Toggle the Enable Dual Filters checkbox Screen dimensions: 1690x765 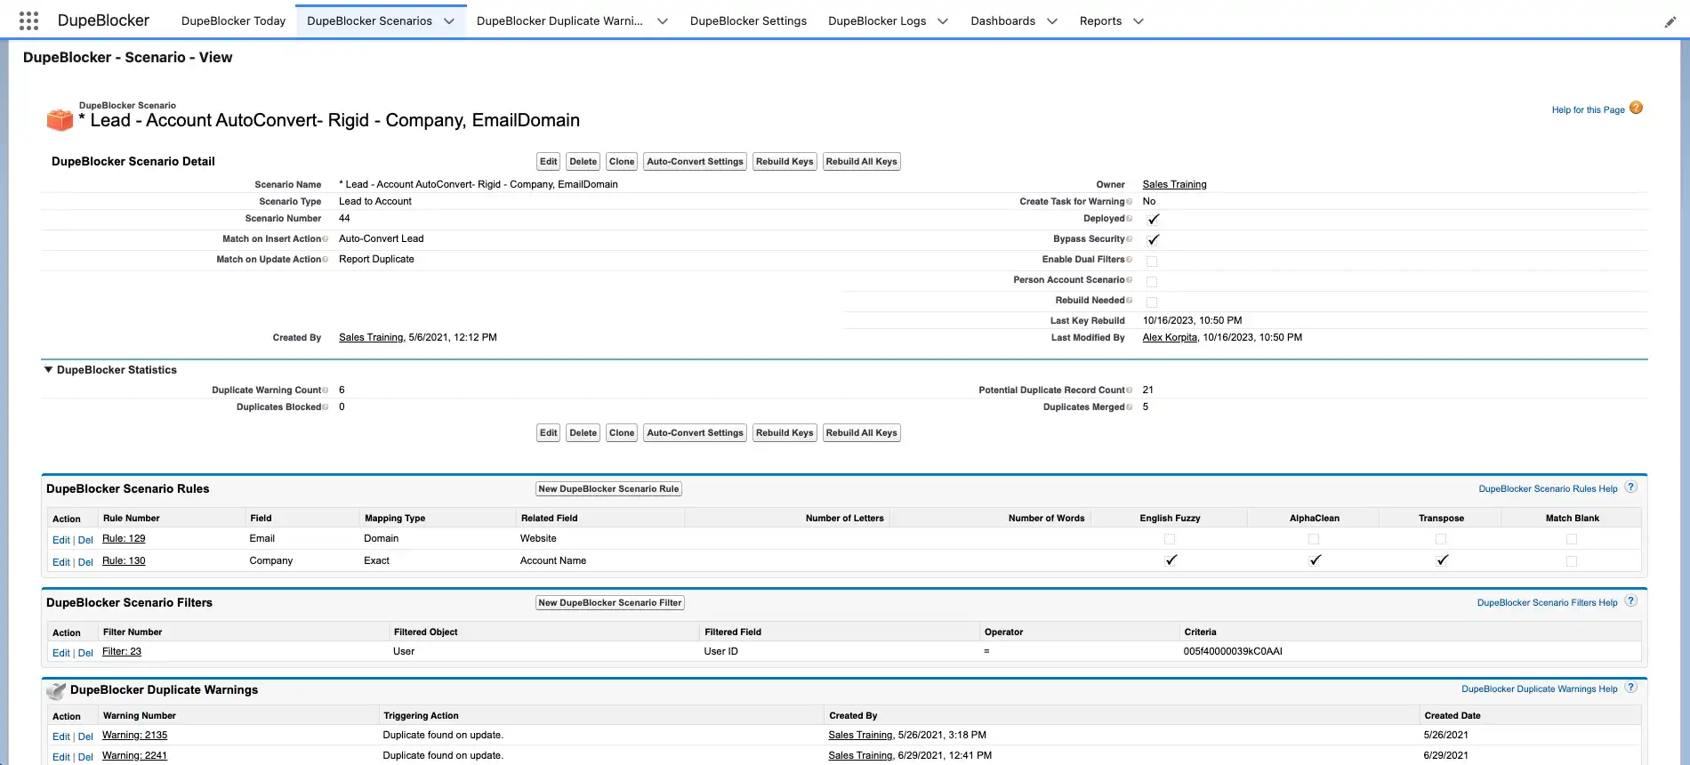1152,261
